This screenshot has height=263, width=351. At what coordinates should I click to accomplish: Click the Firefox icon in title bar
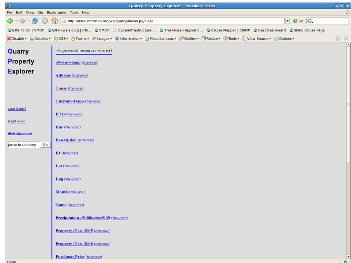[x=8, y=6]
